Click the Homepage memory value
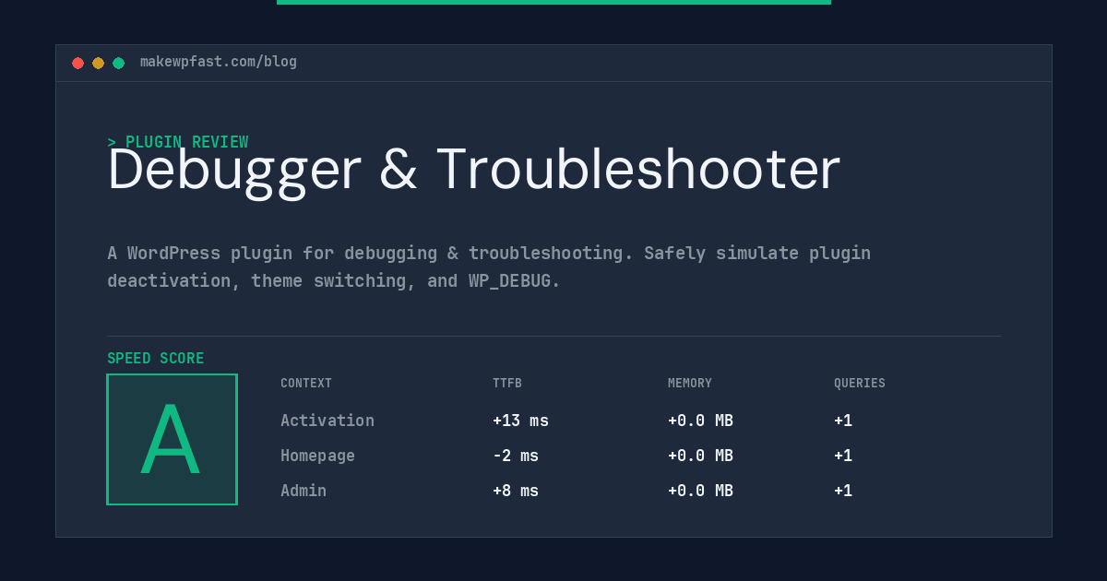The width and height of the screenshot is (1107, 581). (700, 456)
